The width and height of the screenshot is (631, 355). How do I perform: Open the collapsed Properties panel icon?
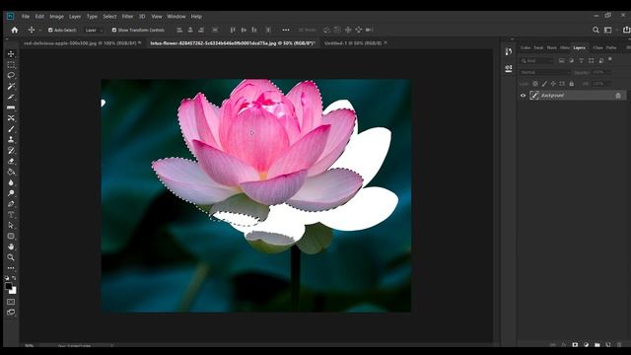(509, 68)
